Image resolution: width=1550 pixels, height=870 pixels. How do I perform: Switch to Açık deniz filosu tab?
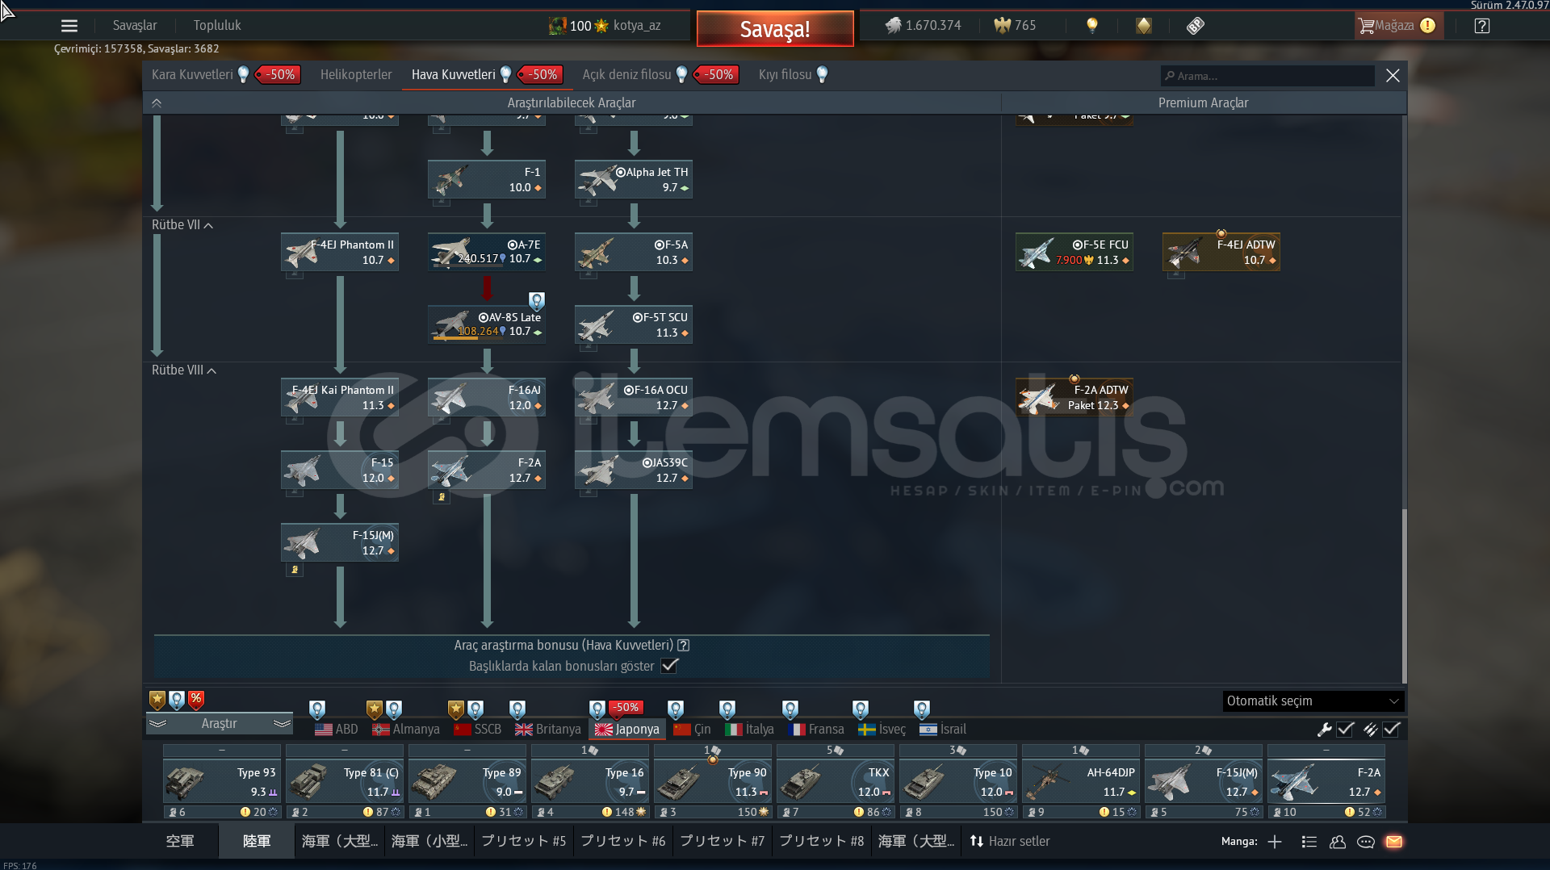pos(627,75)
